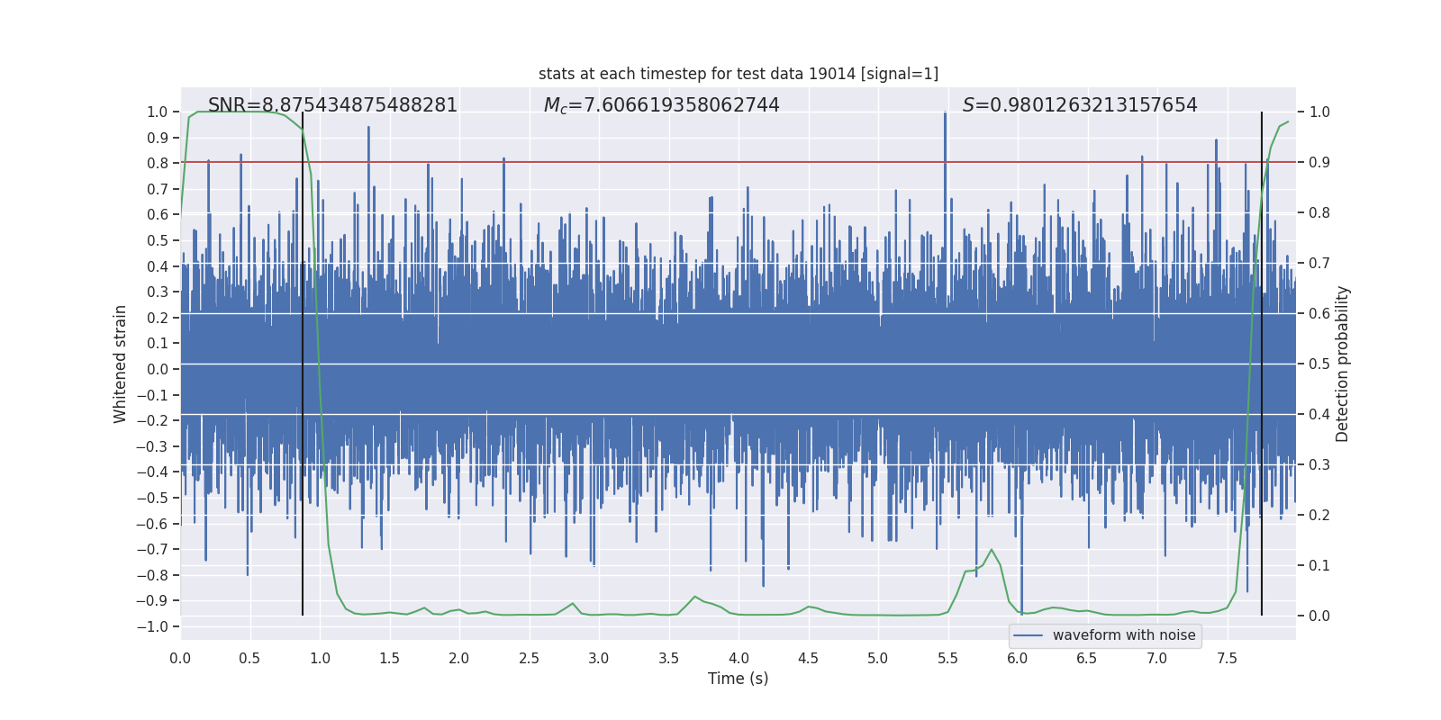Click the 0.5 tick on right probability axis
1441x720 pixels.
click(x=1319, y=364)
